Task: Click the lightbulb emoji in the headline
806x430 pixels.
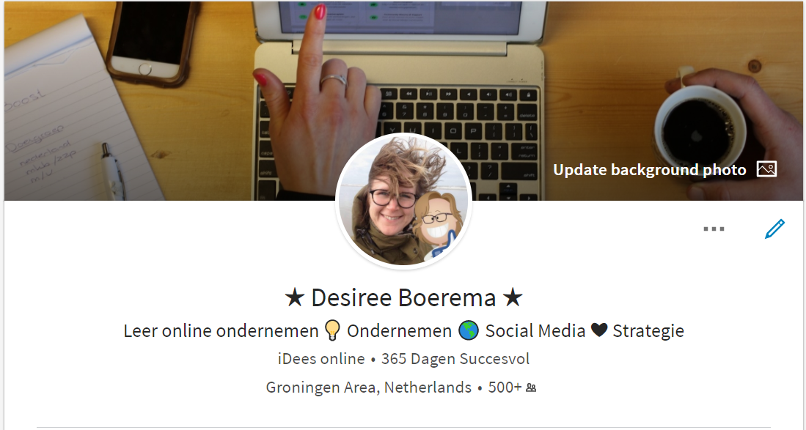Action: pyautogui.click(x=332, y=330)
